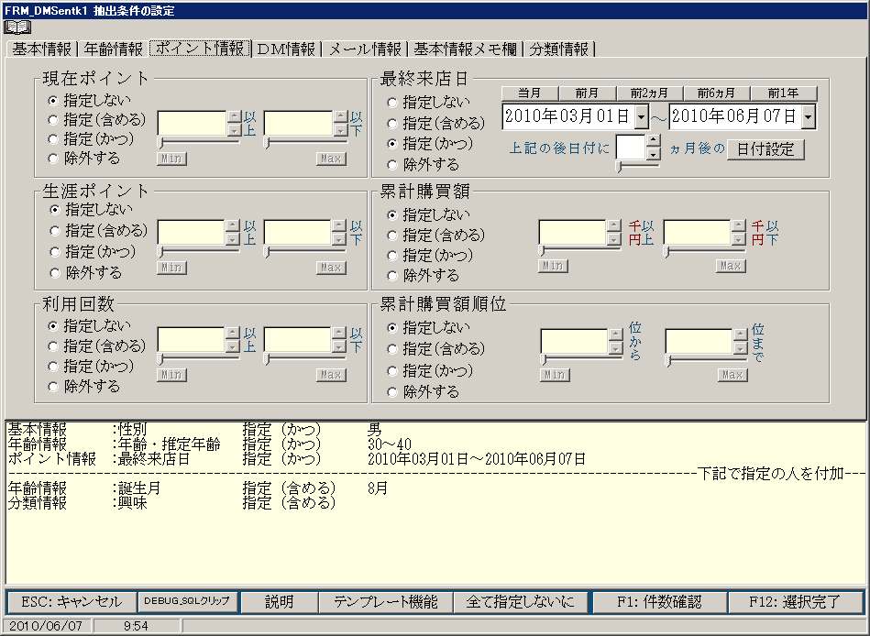Select 除外する radio under 現在ポイント
Image resolution: width=870 pixels, height=636 pixels.
(54, 159)
